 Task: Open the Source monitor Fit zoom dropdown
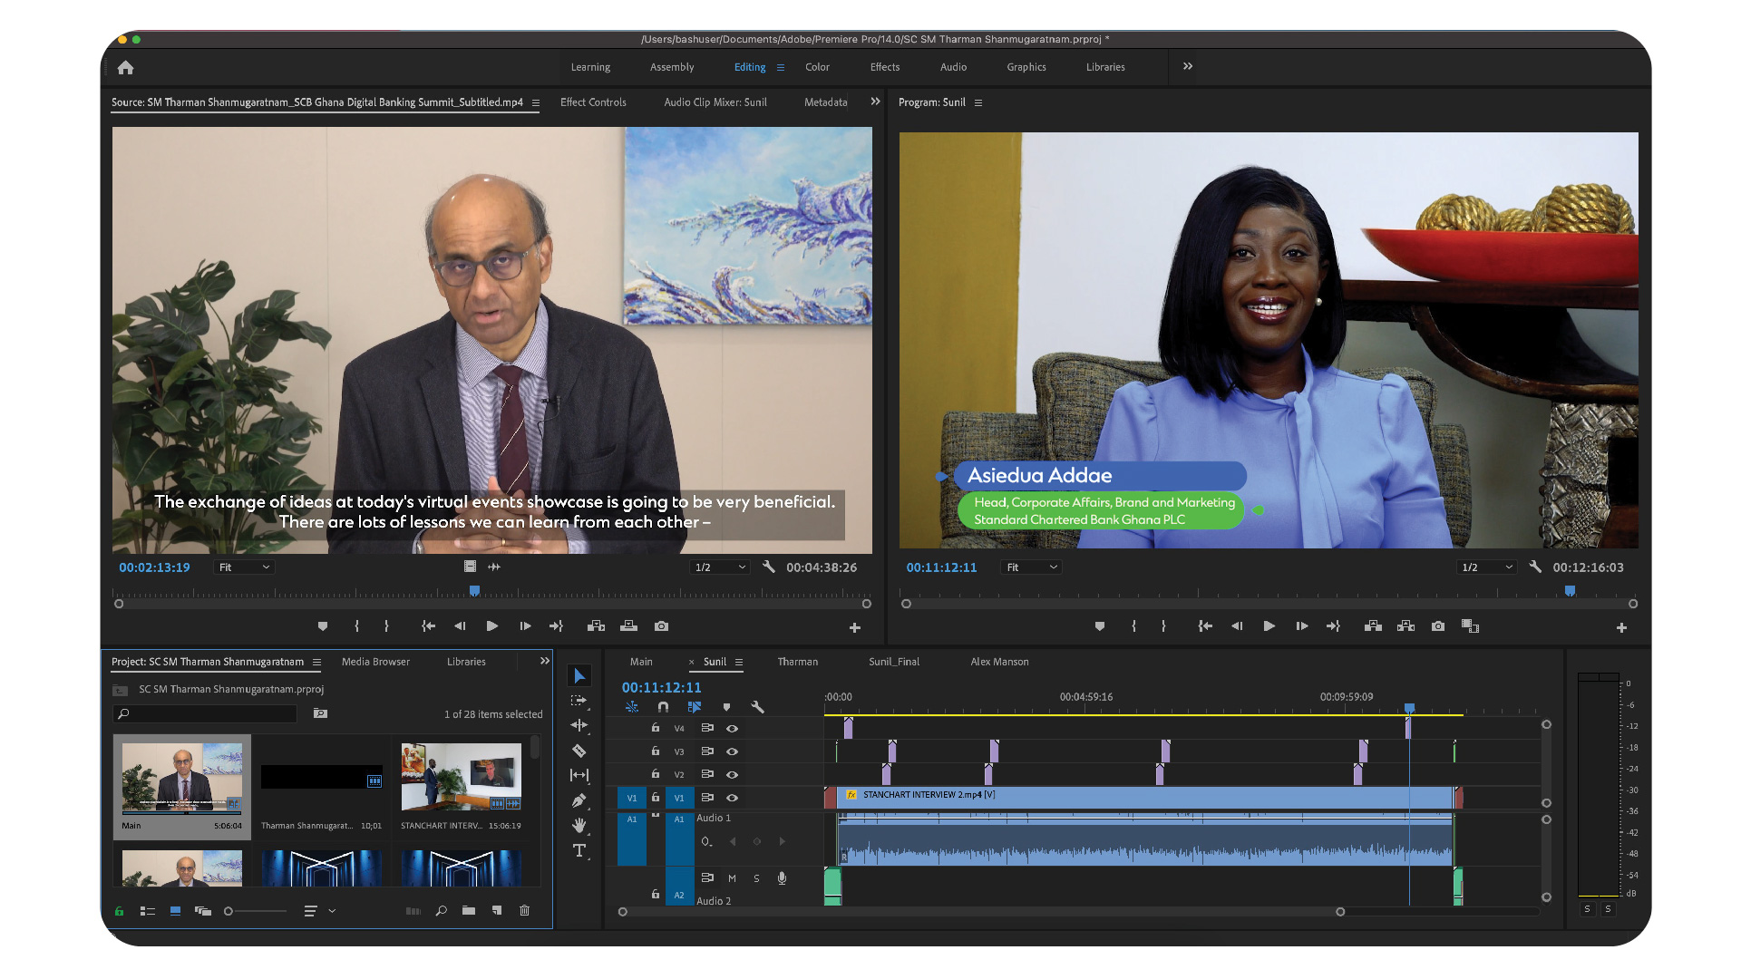click(244, 567)
